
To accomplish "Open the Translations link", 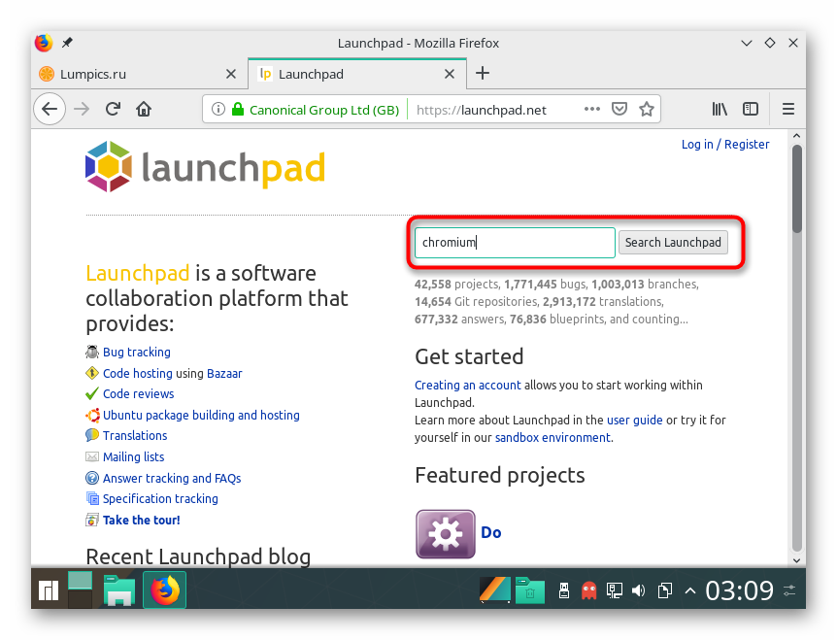I will [135, 435].
